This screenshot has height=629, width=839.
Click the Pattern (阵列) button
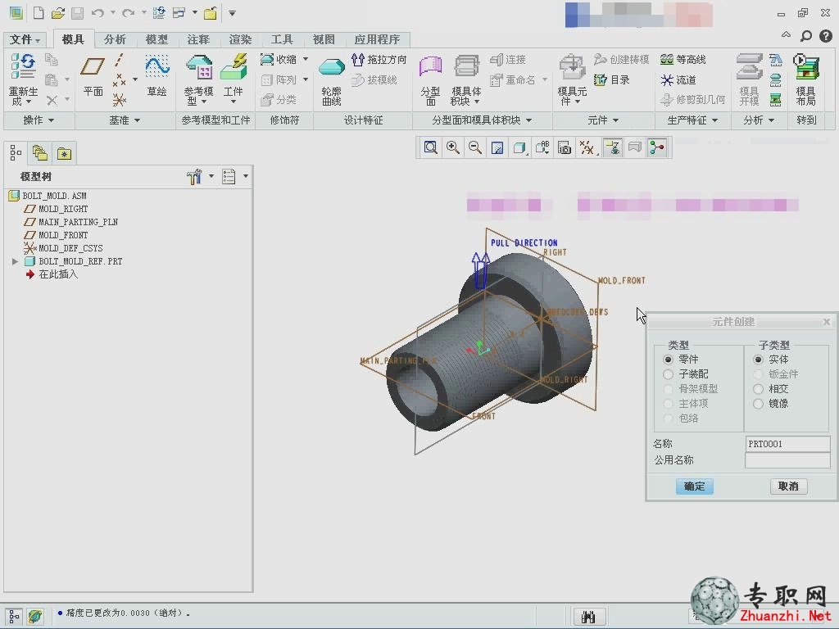(279, 80)
